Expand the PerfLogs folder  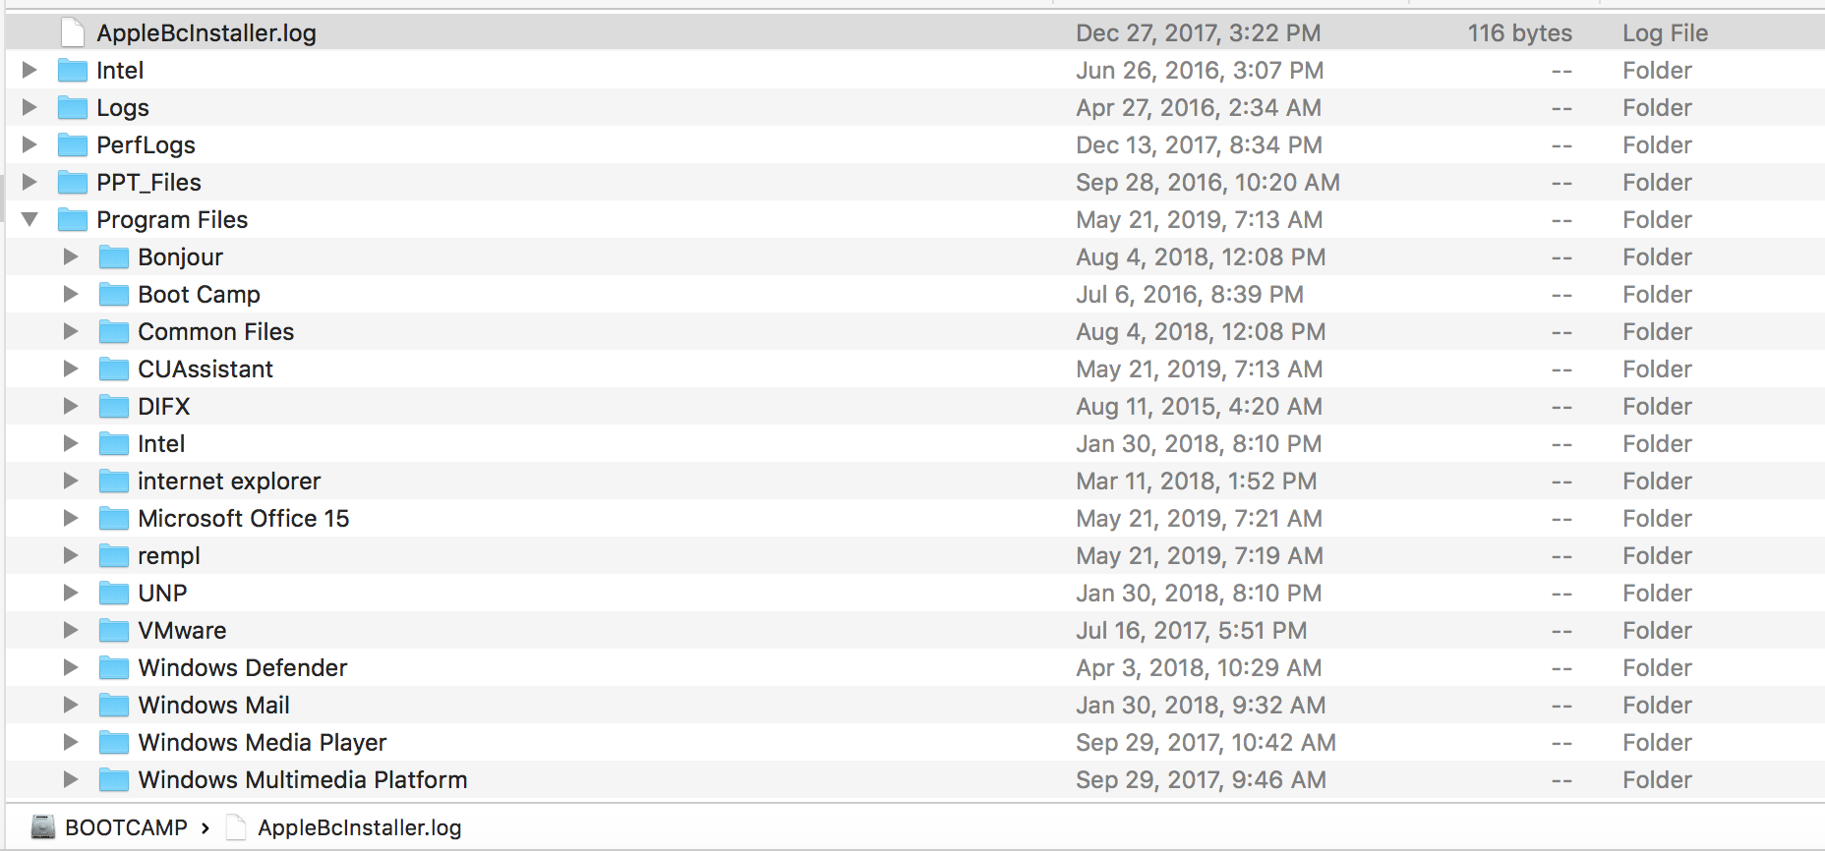[29, 144]
